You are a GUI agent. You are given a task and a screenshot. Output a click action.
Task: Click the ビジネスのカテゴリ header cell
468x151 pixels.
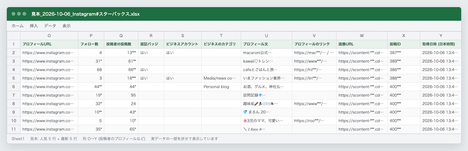click(221, 44)
